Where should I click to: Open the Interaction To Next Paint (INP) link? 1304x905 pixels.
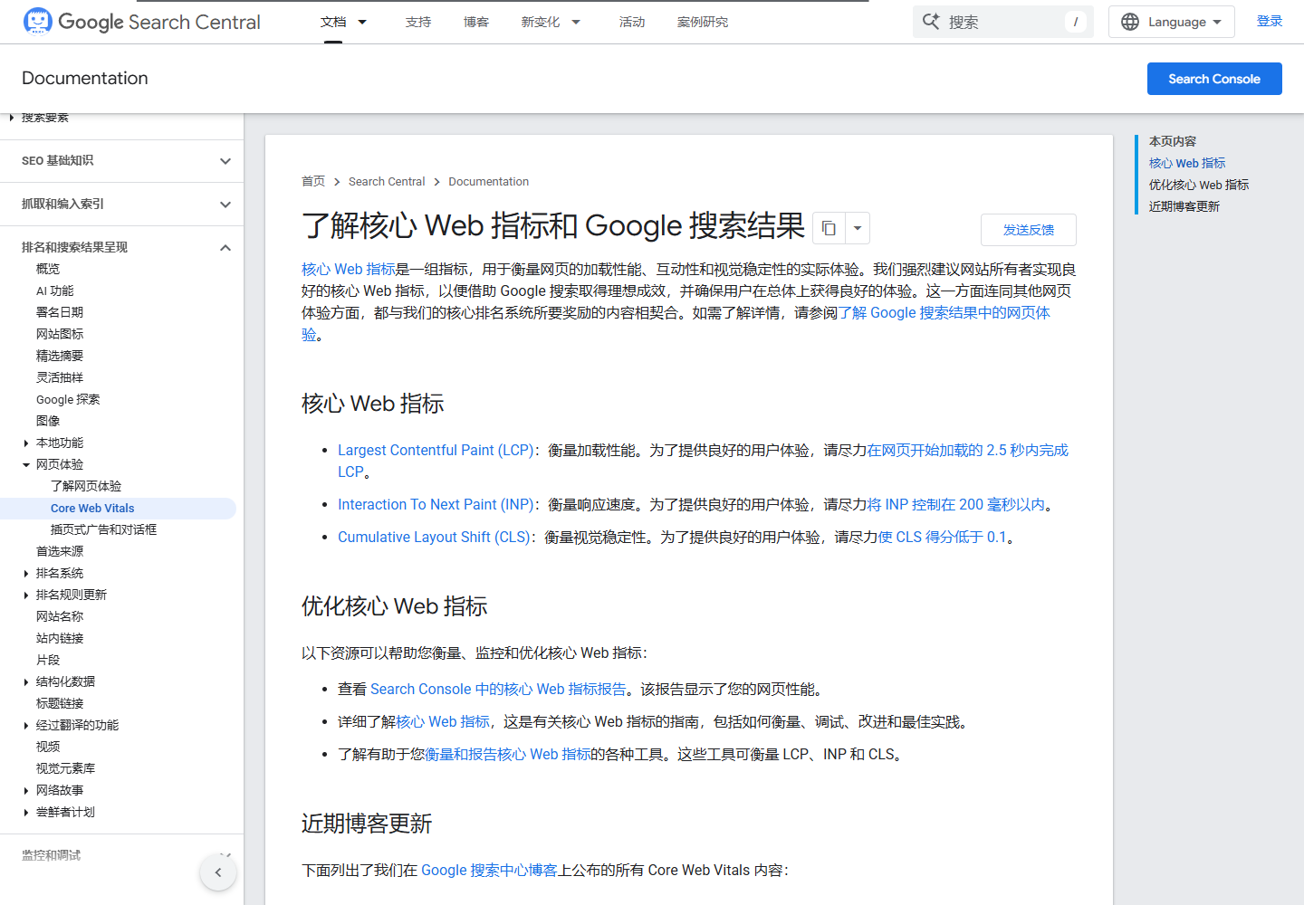[x=436, y=505]
